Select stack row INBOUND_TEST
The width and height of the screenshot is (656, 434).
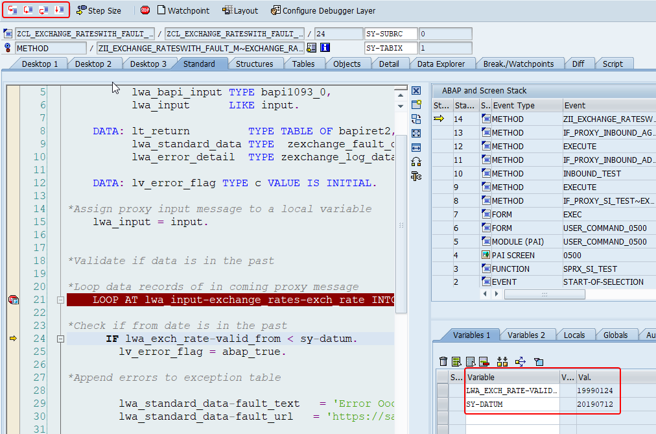point(544,174)
